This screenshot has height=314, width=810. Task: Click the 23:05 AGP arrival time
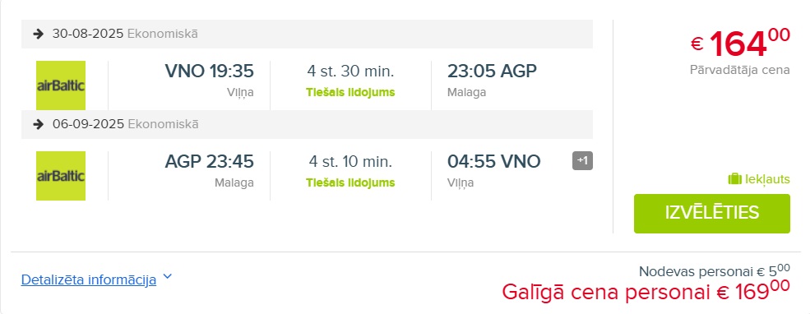click(x=492, y=71)
